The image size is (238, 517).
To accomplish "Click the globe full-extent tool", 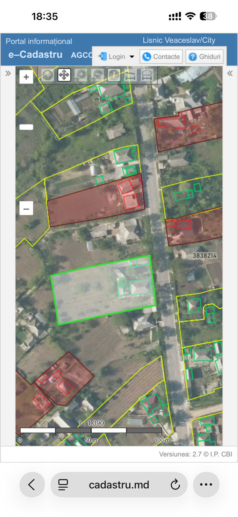I will [x=47, y=75].
